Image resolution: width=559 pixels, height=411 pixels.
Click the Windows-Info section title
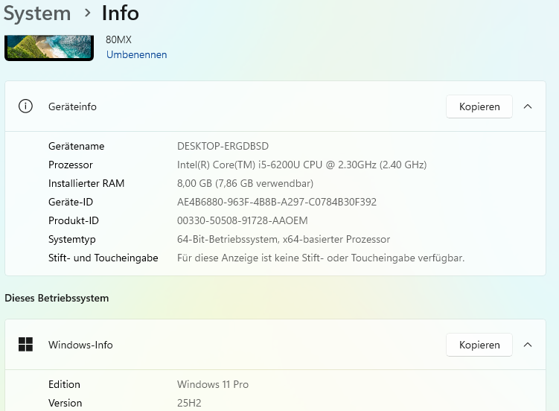(x=80, y=345)
